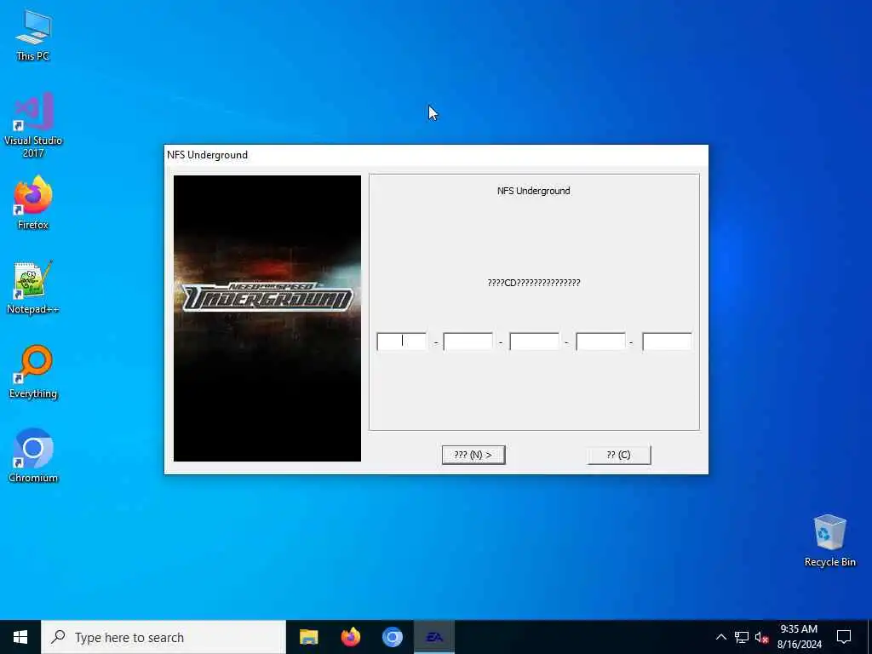Open Firefox from the taskbar
The width and height of the screenshot is (872, 654).
point(350,637)
